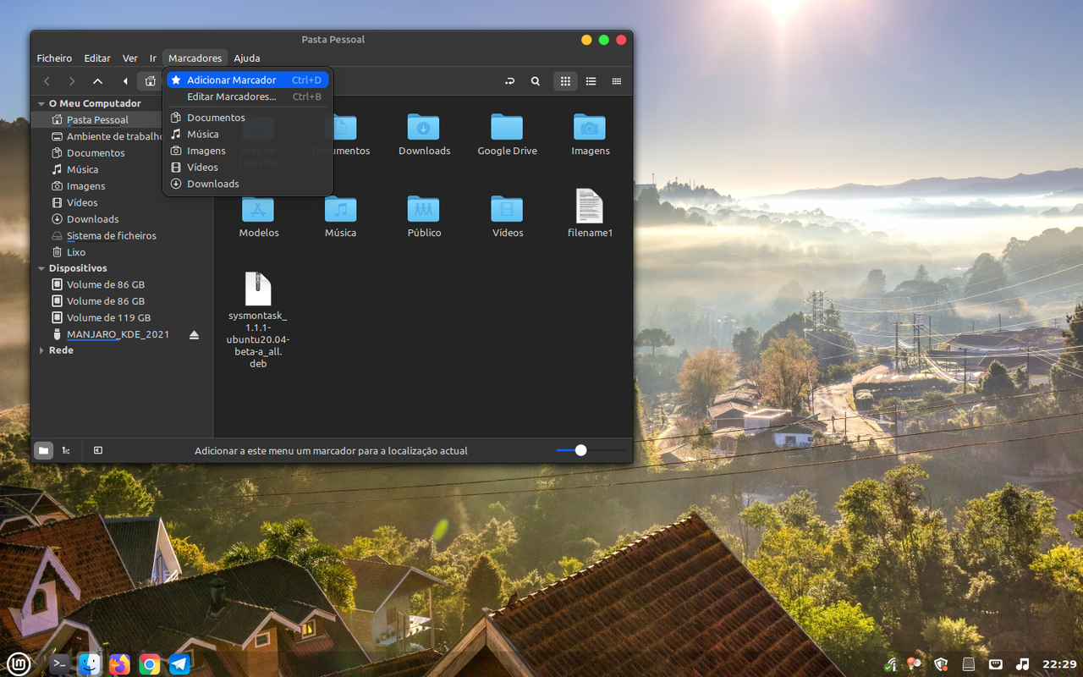Open Telegram from the taskbar

click(x=179, y=663)
